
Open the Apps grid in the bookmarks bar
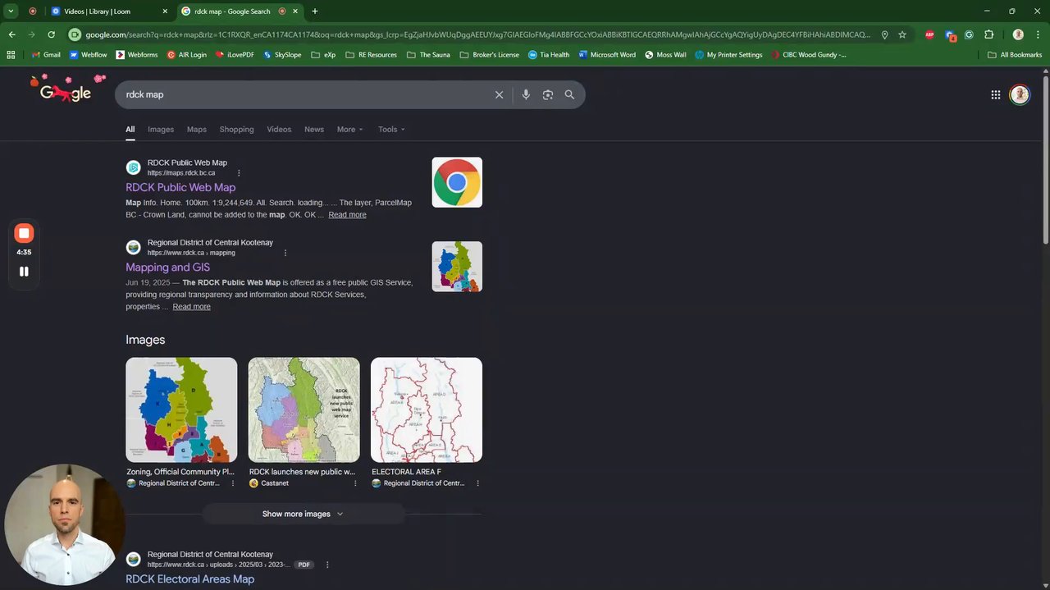(x=11, y=55)
